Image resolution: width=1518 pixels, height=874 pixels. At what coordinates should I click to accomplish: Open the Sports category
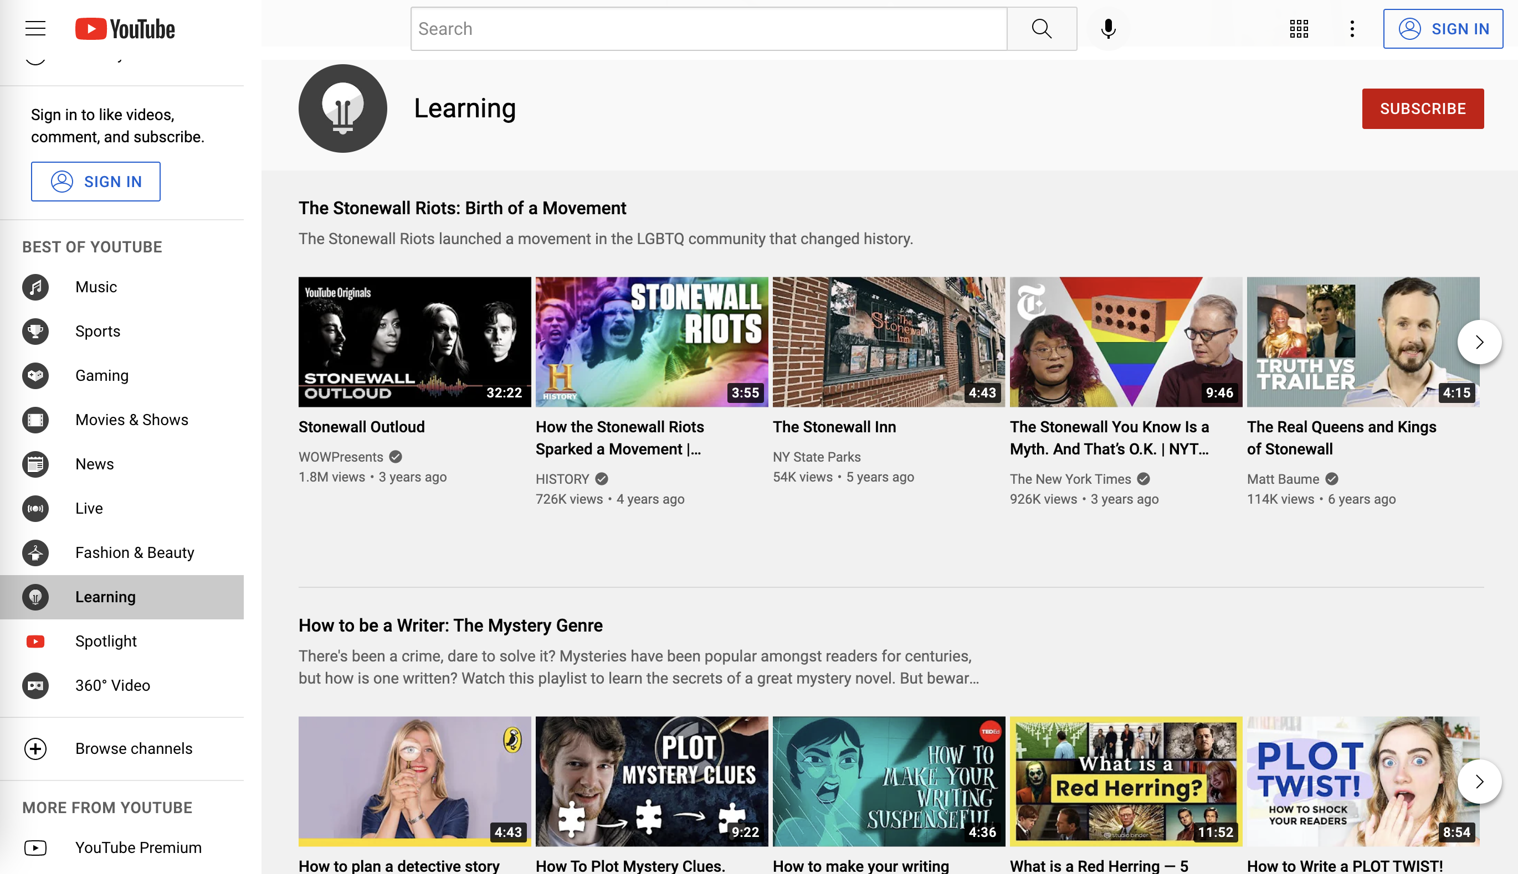(x=122, y=332)
